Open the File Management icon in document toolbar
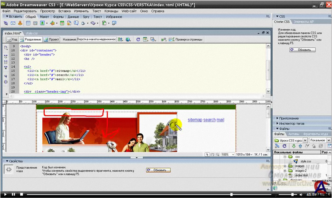 pyautogui.click(x=120, y=39)
